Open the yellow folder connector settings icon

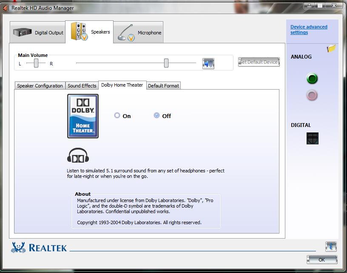(331, 48)
